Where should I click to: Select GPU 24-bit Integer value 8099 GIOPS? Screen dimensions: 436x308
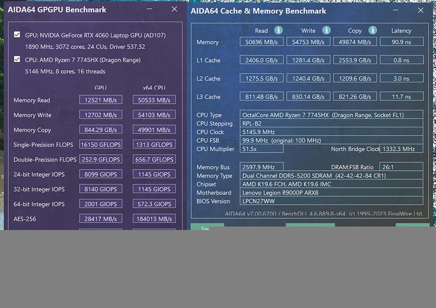point(101,174)
